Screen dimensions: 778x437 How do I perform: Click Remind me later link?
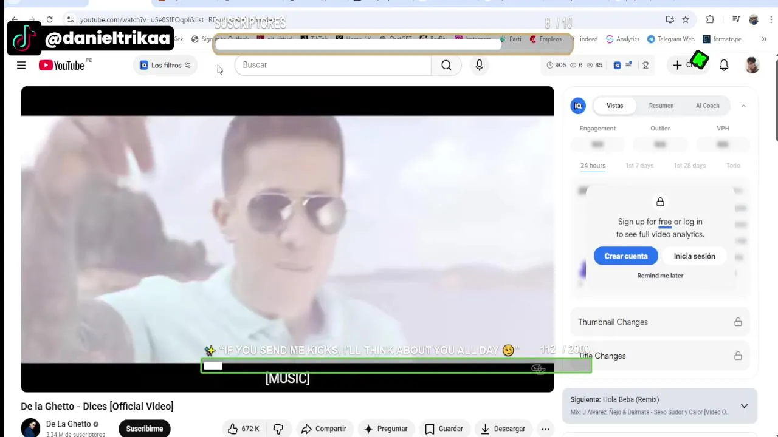tap(660, 276)
